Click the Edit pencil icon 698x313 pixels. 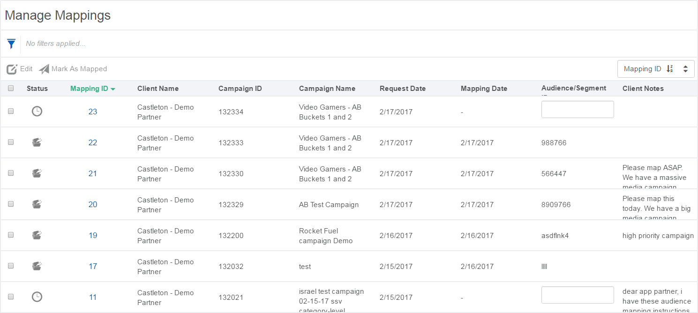point(12,69)
